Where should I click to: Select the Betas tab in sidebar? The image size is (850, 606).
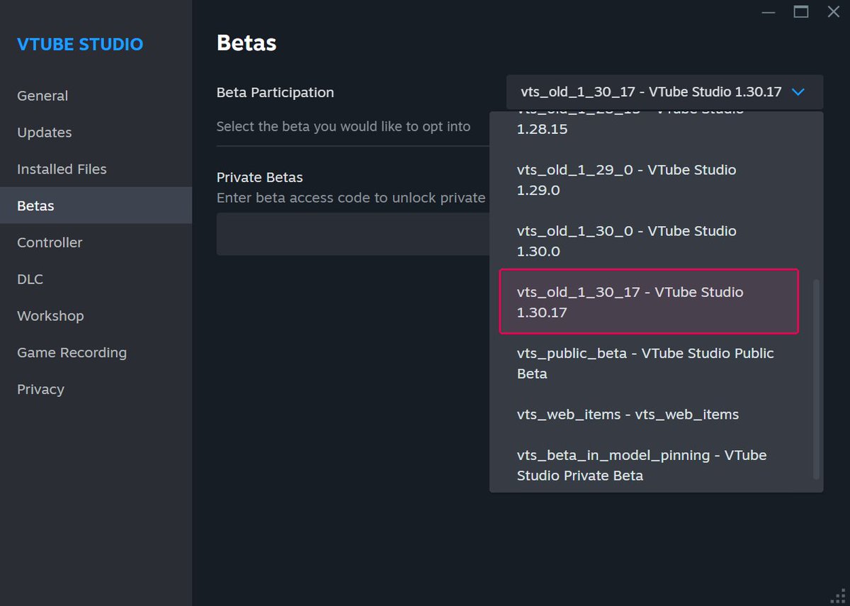[x=35, y=206]
